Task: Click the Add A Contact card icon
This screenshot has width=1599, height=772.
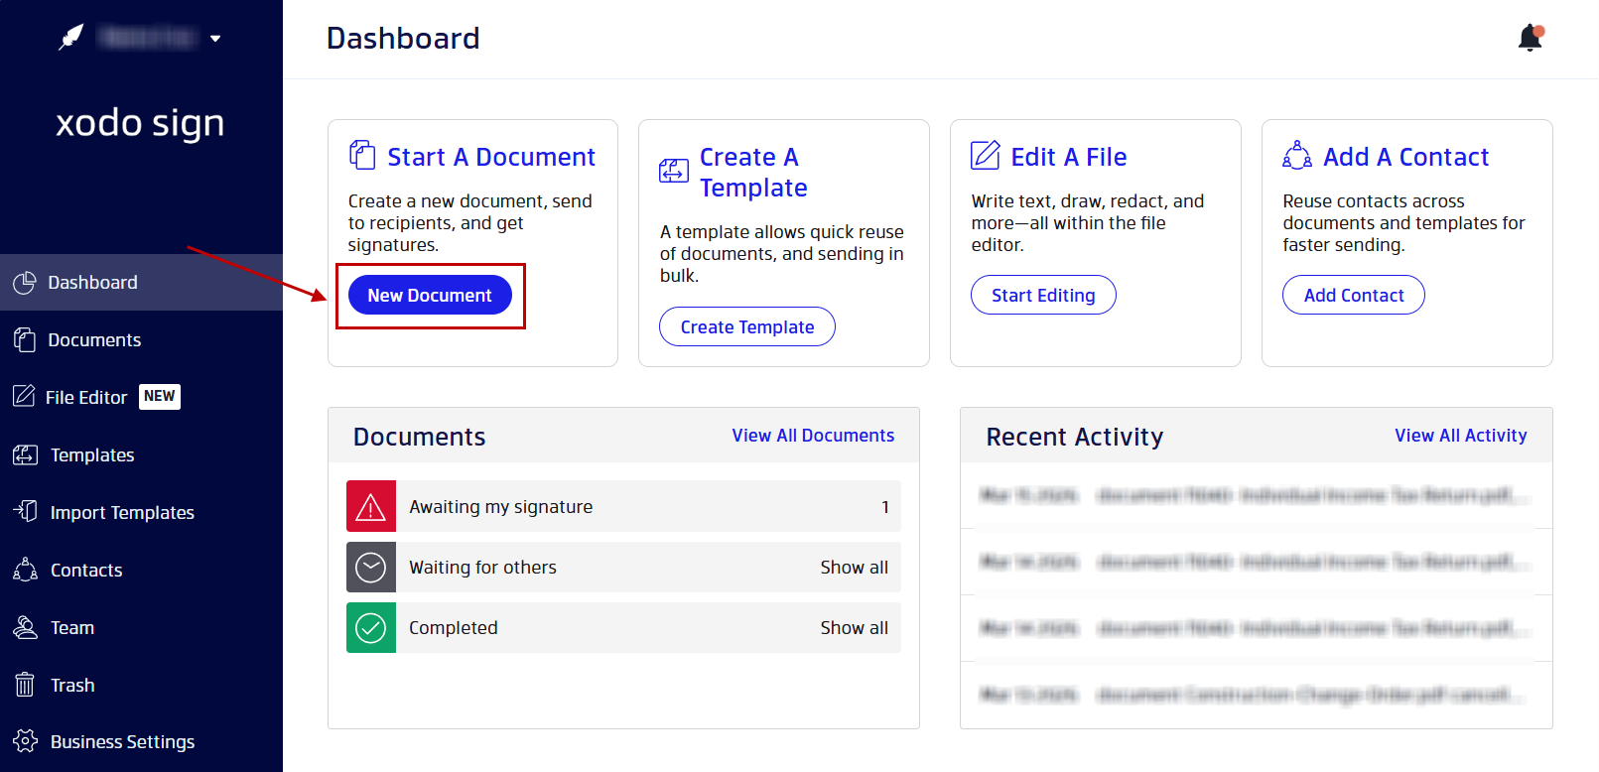Action: tap(1297, 156)
